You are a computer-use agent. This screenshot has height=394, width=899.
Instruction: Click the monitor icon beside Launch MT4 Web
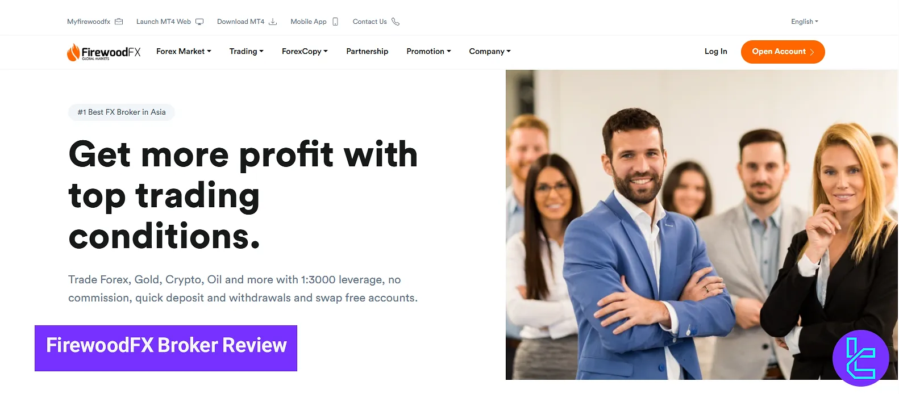[199, 22]
